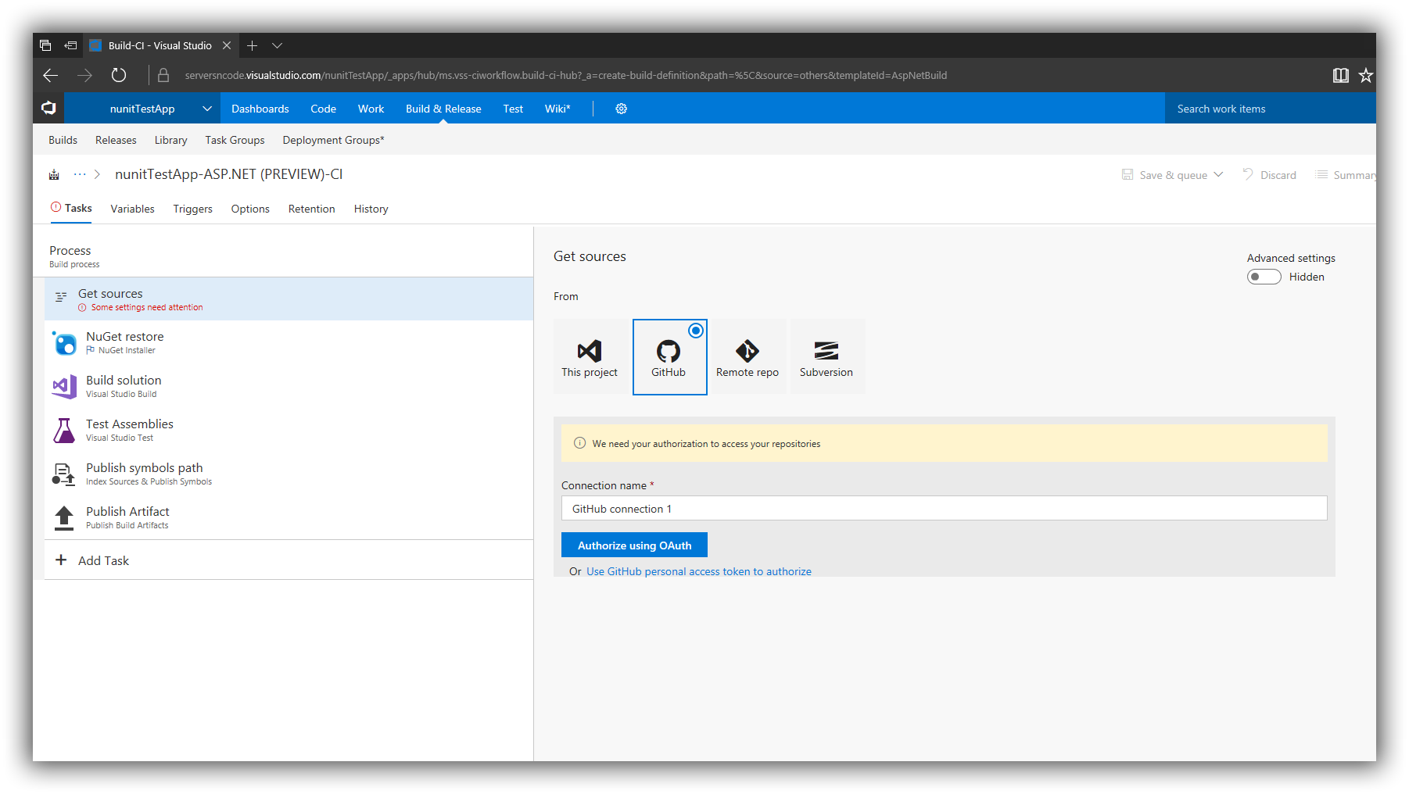Open the Dashboards menu
The height and width of the screenshot is (794, 1409).
(260, 109)
